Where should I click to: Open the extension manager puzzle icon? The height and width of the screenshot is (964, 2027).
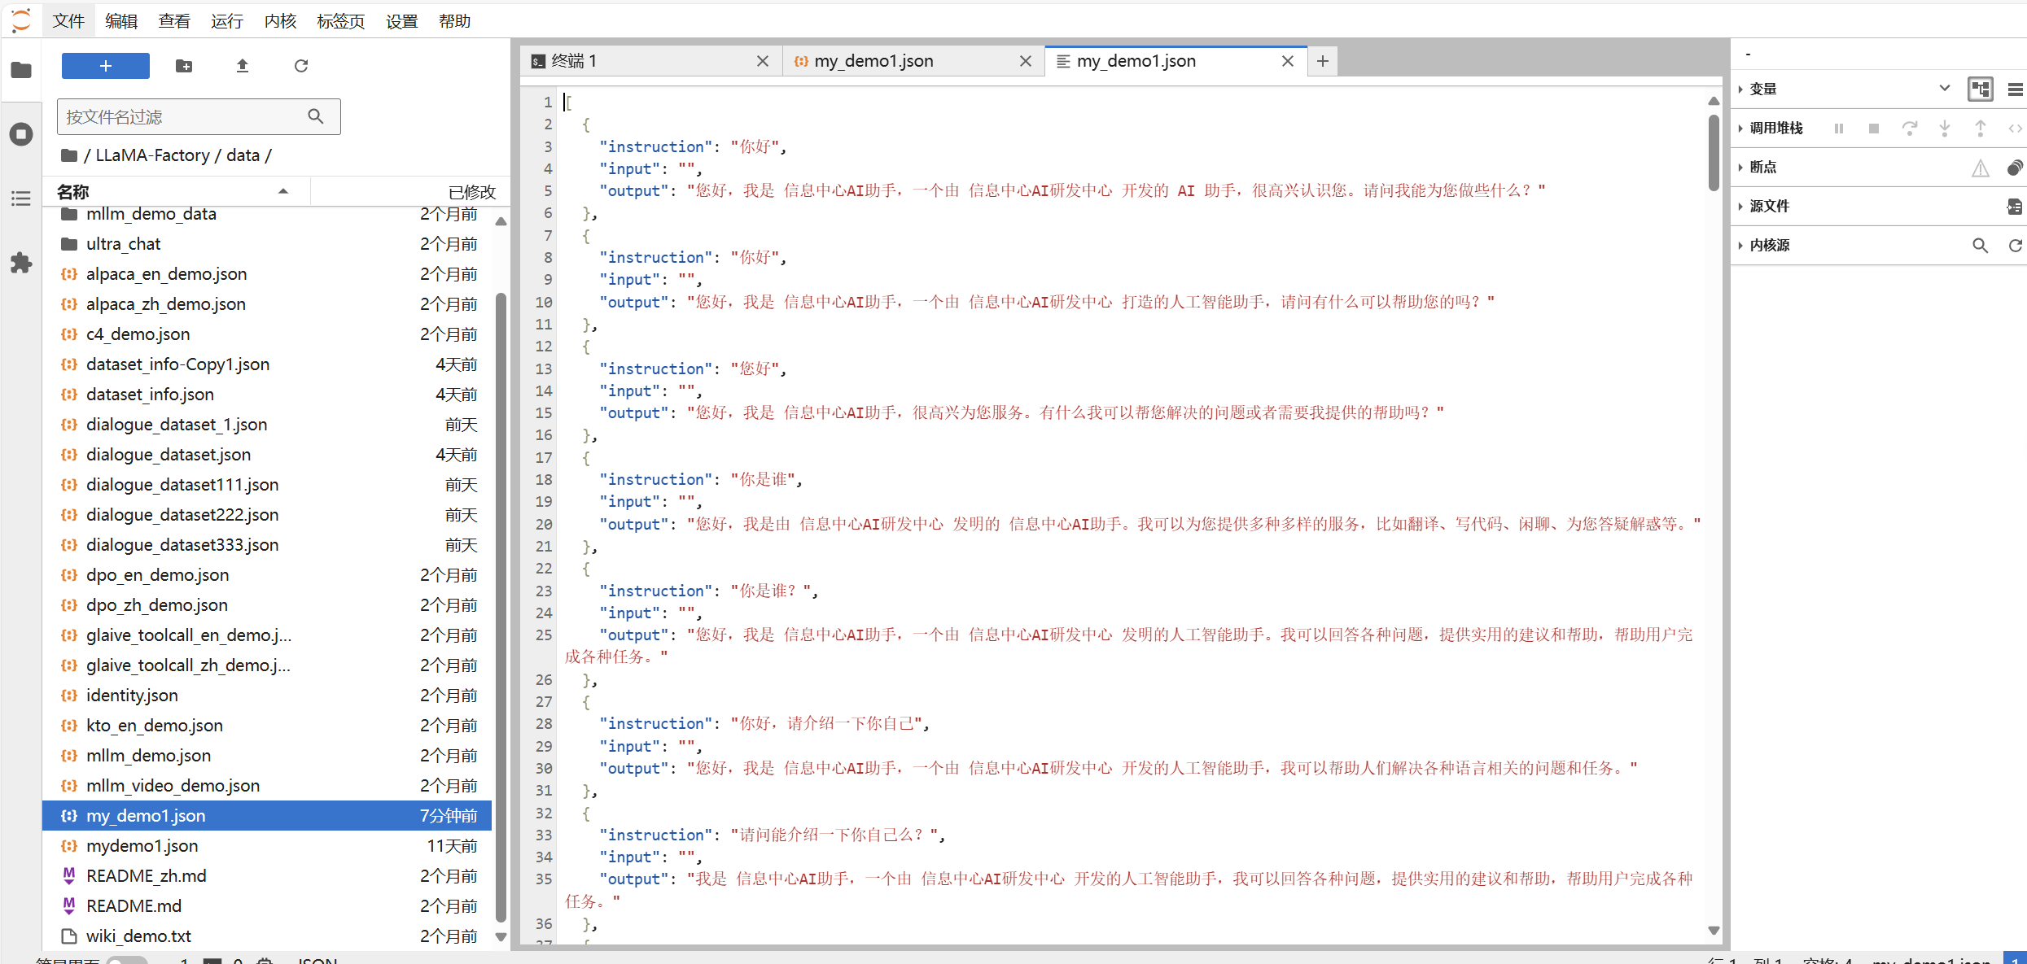click(x=21, y=263)
